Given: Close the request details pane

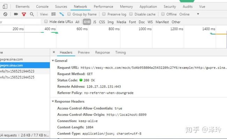Looking at the screenshot, I should click(54, 52).
